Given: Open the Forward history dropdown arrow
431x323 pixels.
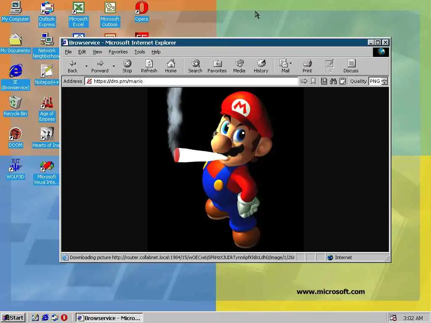Looking at the screenshot, I should (114, 66).
